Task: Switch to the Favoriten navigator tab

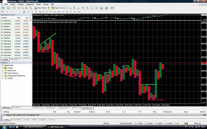Action: pyautogui.click(x=17, y=108)
